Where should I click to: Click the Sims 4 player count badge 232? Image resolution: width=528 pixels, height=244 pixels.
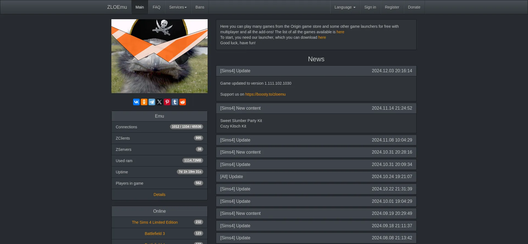pos(199,222)
